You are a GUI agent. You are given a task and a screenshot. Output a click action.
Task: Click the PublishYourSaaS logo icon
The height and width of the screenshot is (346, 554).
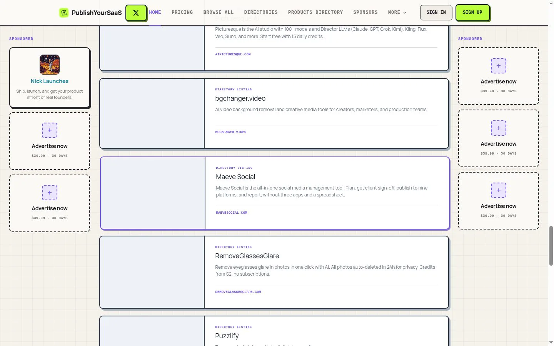(x=64, y=13)
